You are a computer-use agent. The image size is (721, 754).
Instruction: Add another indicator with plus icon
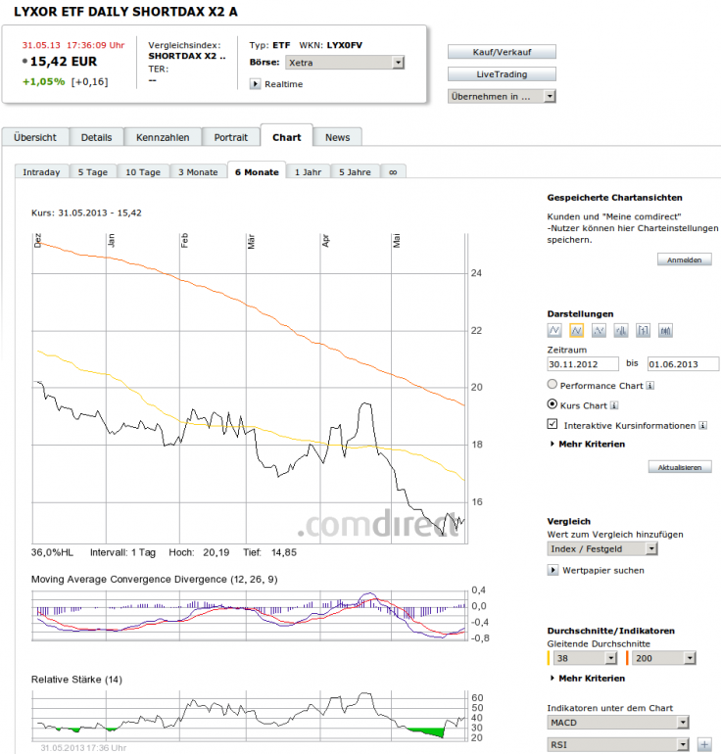pos(704,744)
